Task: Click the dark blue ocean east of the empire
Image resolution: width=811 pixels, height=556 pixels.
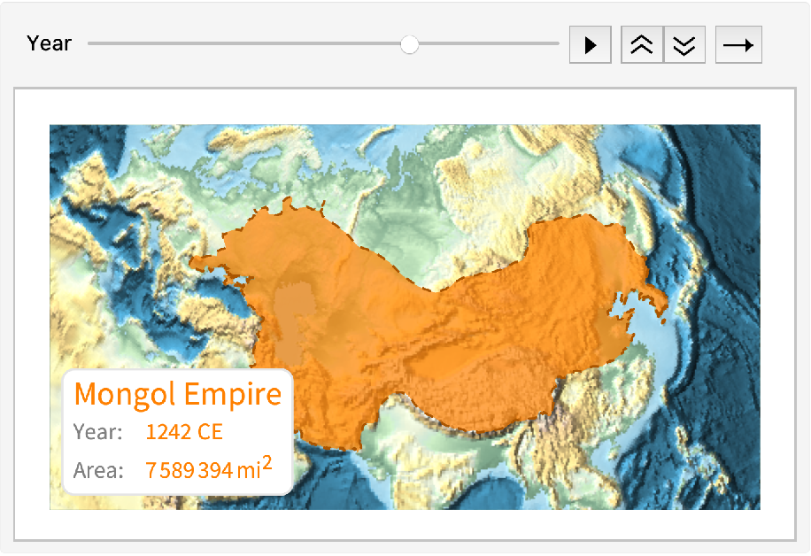Action: coord(717,266)
